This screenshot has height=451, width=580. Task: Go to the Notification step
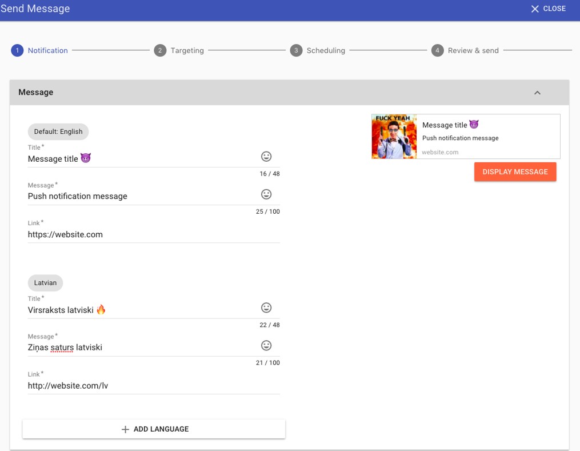(39, 50)
